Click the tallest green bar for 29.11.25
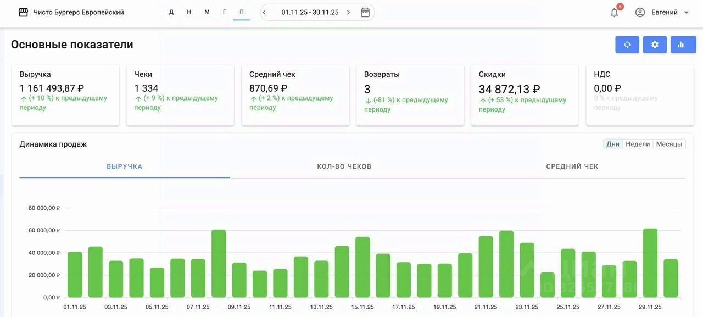Viewport: 703px width, 317px height. click(x=650, y=263)
